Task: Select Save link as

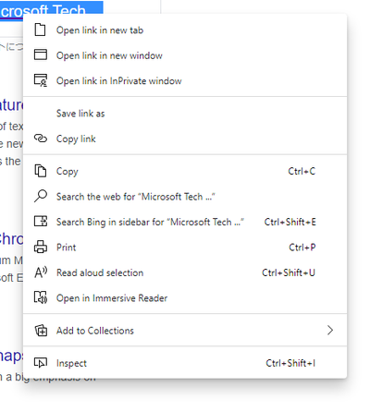Action: (x=185, y=114)
